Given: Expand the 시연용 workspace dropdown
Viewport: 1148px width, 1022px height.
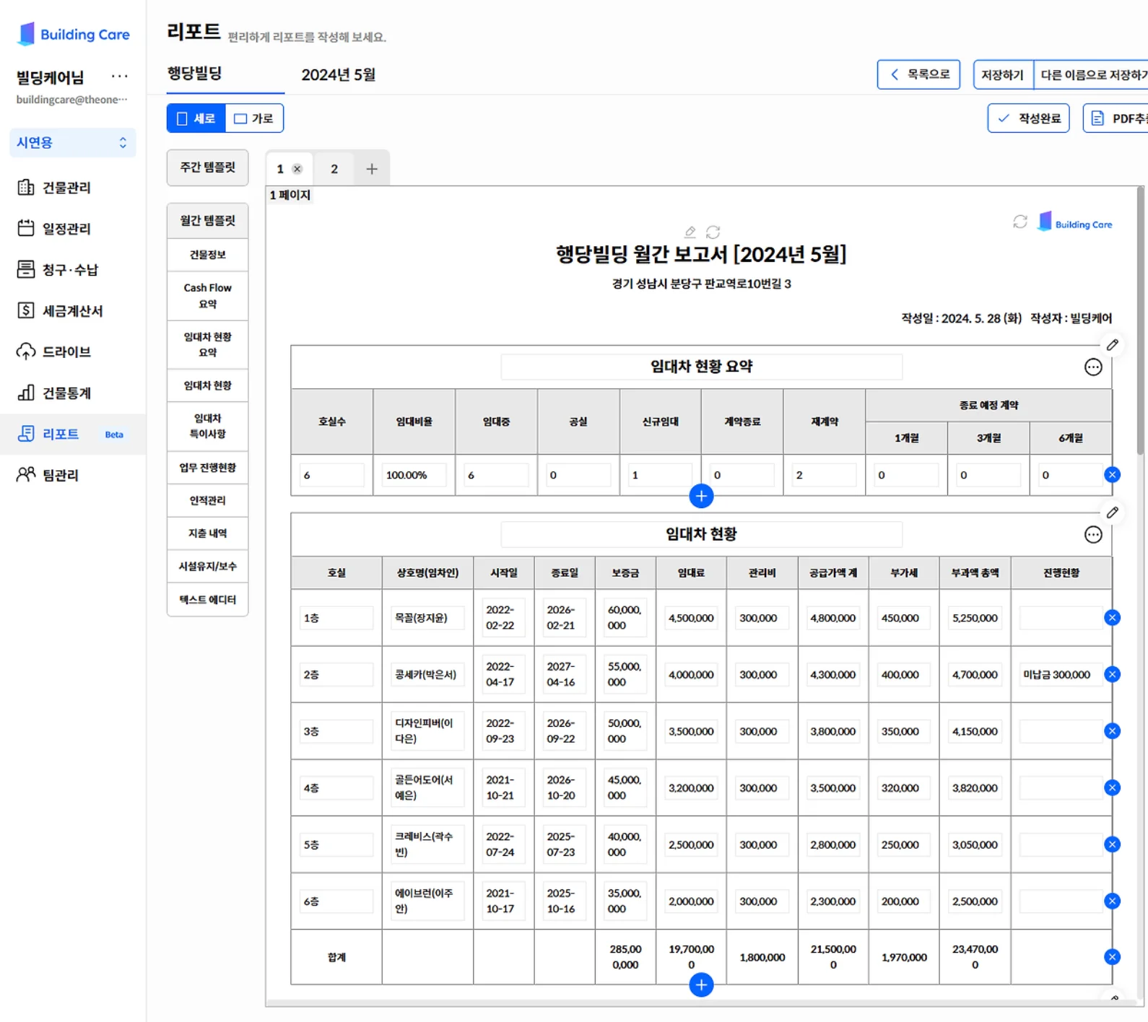Looking at the screenshot, I should tap(72, 143).
